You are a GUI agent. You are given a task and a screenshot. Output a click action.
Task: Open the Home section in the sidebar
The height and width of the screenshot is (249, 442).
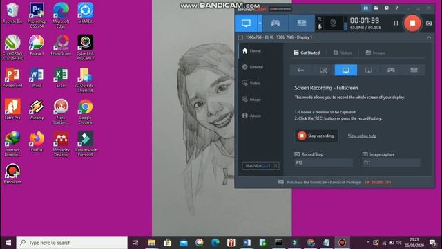point(261,50)
